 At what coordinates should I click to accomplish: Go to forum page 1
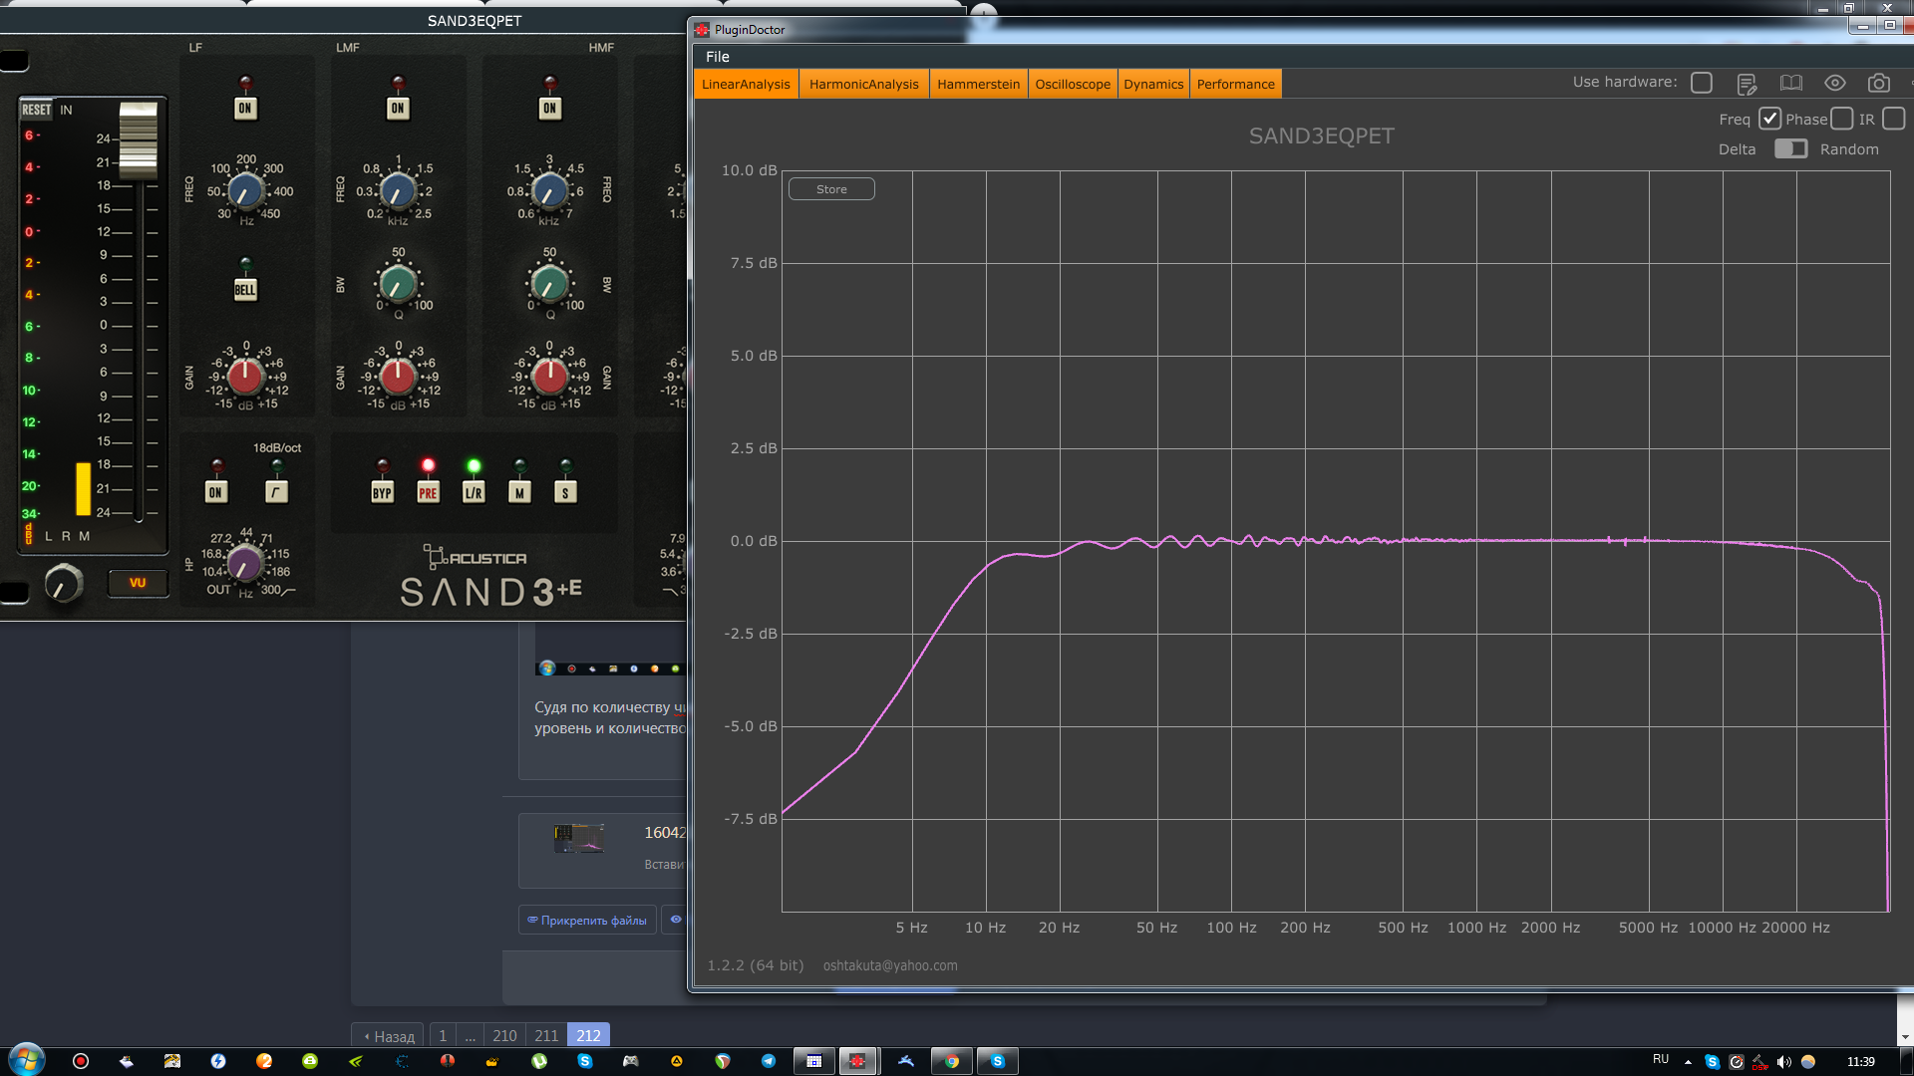coord(443,1036)
